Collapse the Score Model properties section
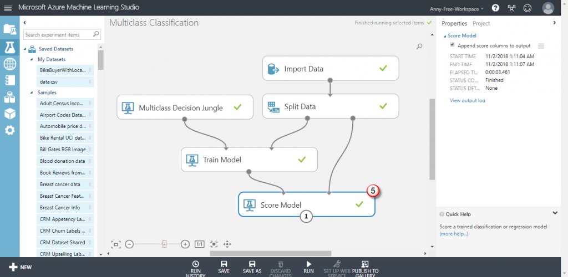The width and height of the screenshot is (568, 277). click(444, 36)
